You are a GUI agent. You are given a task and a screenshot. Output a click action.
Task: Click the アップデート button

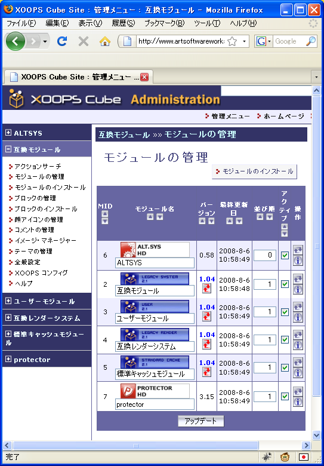[x=201, y=421]
